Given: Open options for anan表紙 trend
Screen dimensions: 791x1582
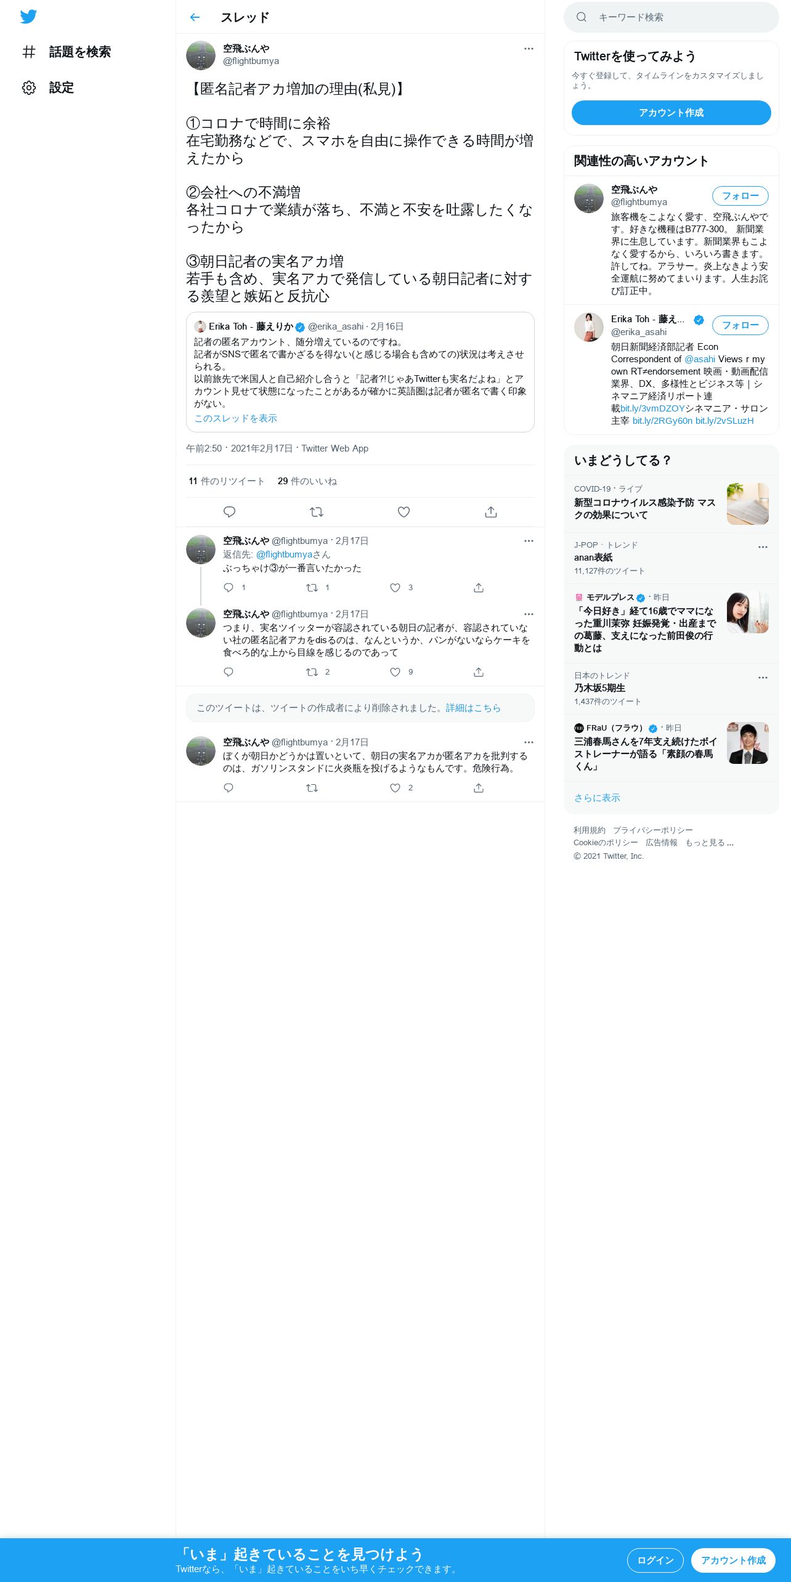Looking at the screenshot, I should pos(763,547).
